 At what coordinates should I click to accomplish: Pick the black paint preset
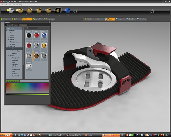click(x=29, y=35)
